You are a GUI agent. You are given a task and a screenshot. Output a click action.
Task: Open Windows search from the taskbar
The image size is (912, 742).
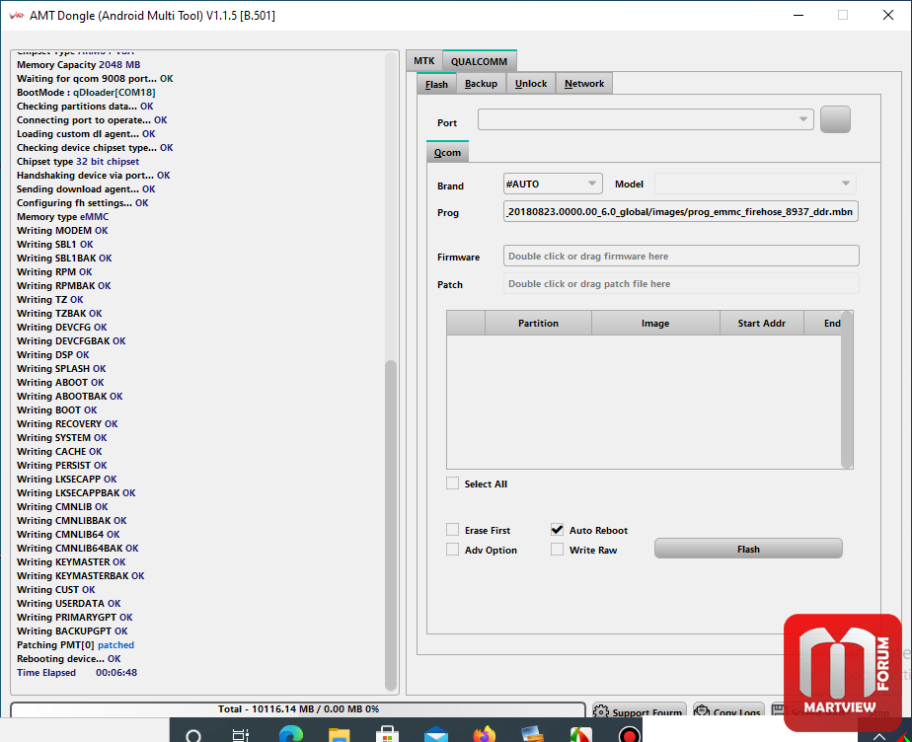(193, 736)
